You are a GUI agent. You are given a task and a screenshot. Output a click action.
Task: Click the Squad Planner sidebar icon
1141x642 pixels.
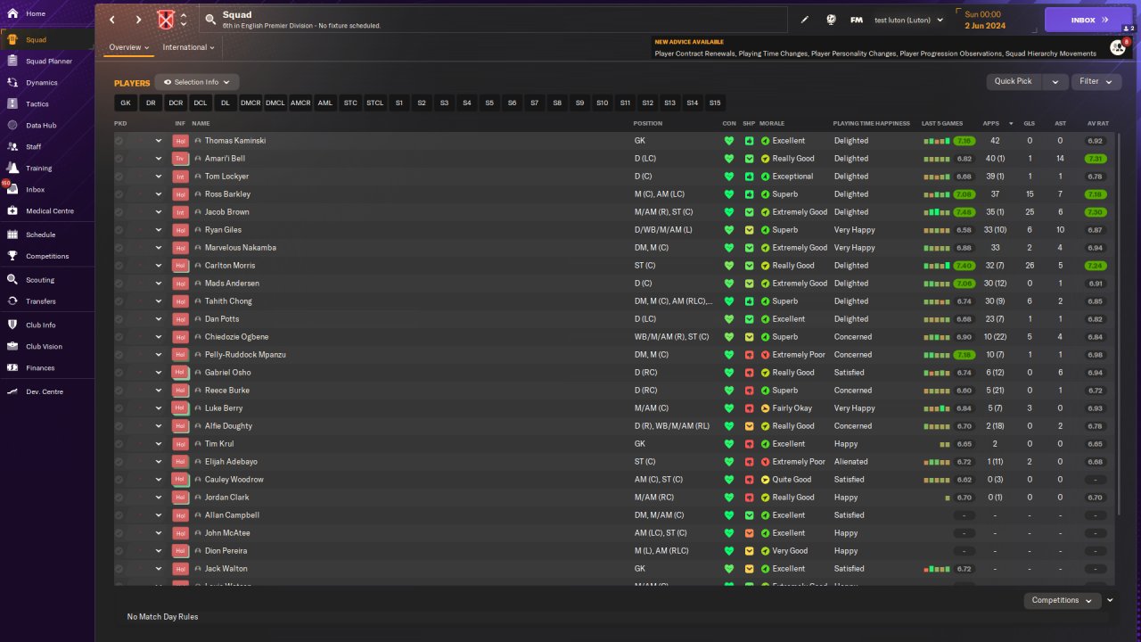(x=12, y=62)
